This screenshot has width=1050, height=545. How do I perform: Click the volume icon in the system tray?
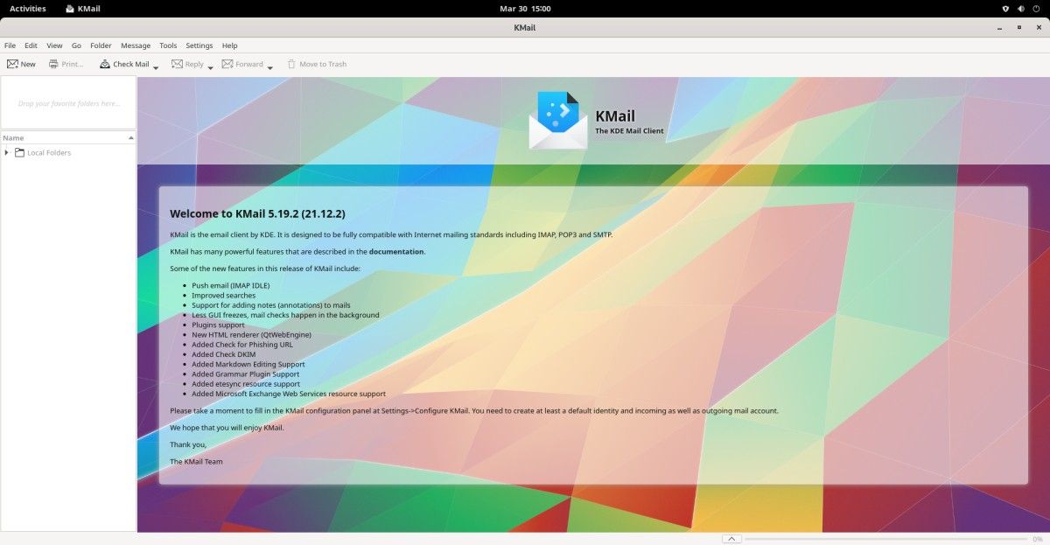click(x=1020, y=9)
